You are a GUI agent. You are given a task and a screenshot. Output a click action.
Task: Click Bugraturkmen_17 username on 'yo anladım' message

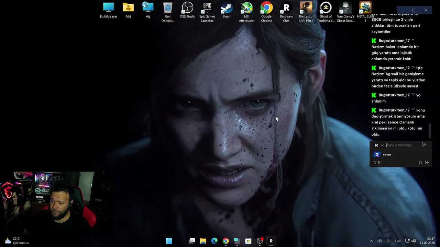click(394, 95)
